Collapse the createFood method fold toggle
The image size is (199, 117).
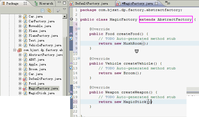(x=79, y=29)
